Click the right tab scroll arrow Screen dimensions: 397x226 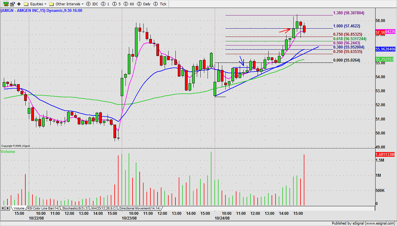pos(7,208)
